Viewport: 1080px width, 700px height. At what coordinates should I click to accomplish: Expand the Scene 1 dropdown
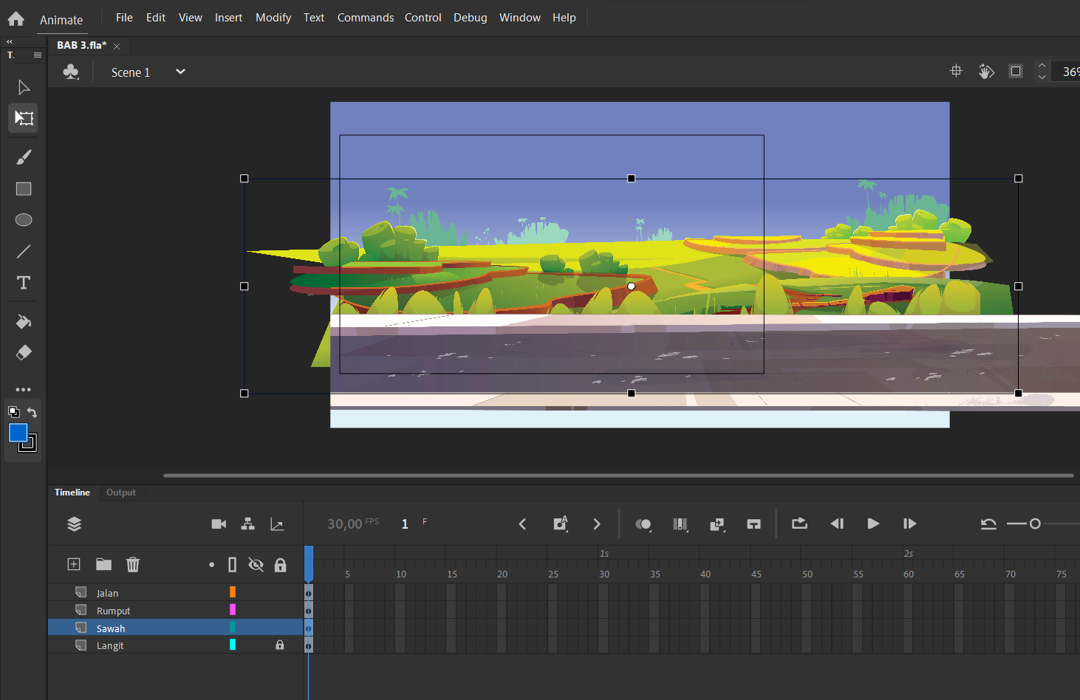pos(180,72)
